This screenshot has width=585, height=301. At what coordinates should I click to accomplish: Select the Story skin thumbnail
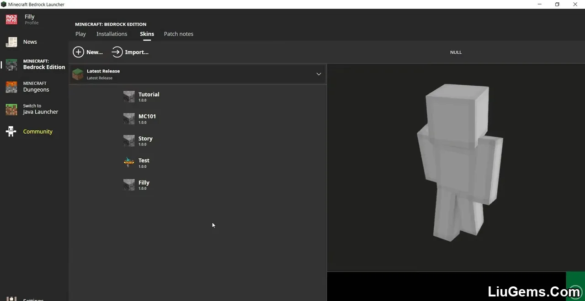click(129, 140)
